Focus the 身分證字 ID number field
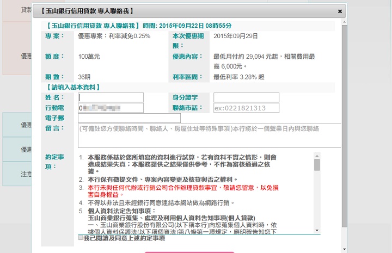The width and height of the screenshot is (392, 253). click(246, 97)
